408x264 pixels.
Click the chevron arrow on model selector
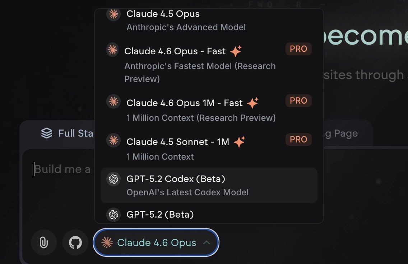tap(207, 243)
